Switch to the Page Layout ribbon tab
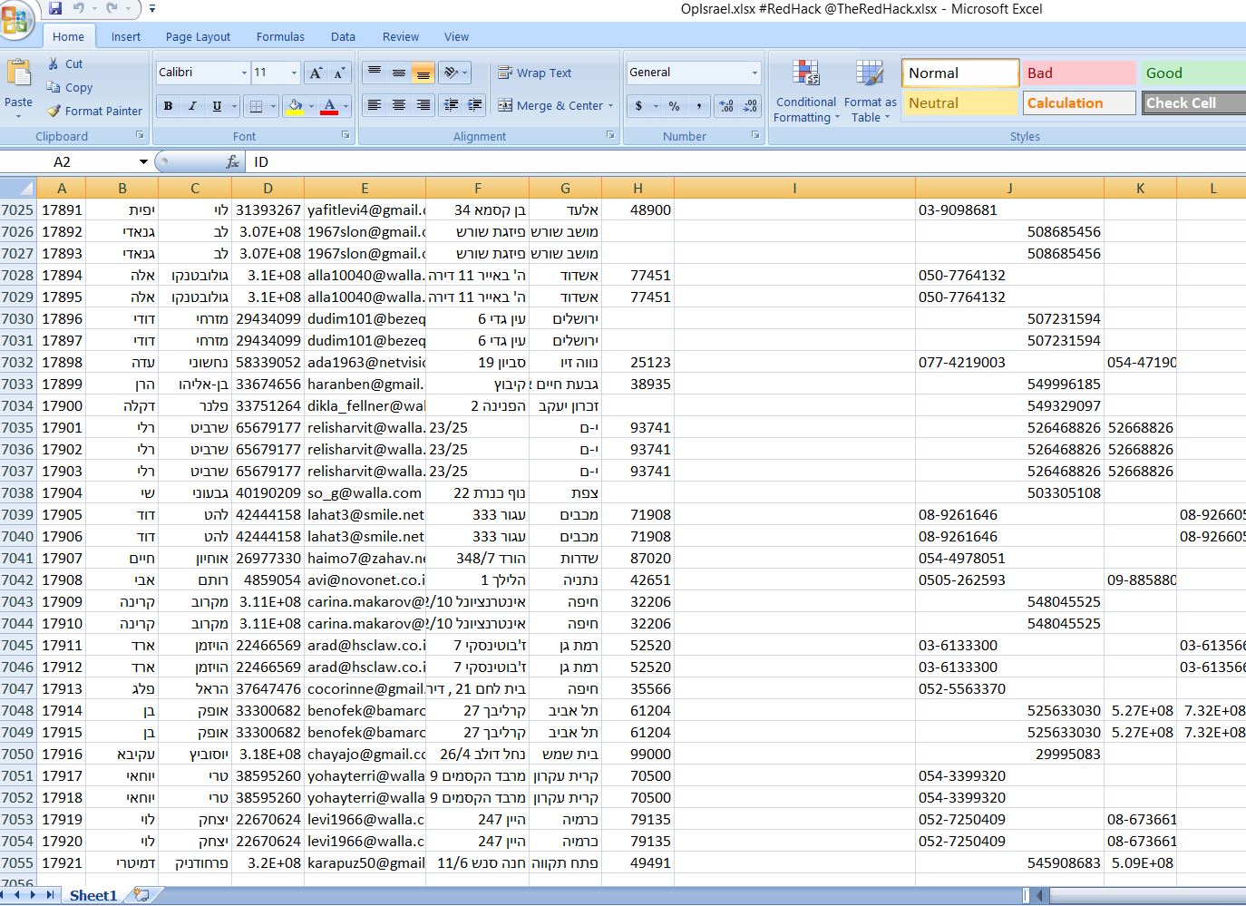 [x=198, y=36]
